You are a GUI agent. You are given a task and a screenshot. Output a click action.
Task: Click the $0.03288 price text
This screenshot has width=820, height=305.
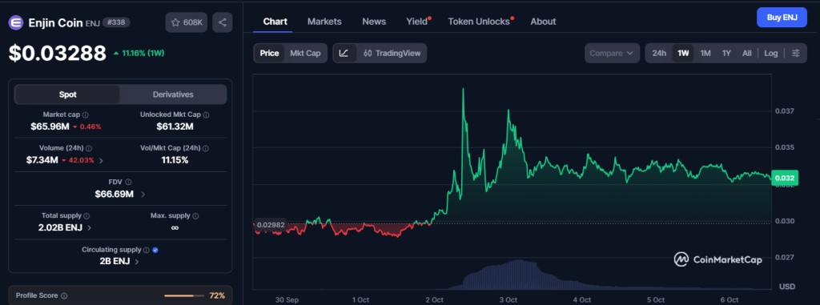click(x=58, y=54)
